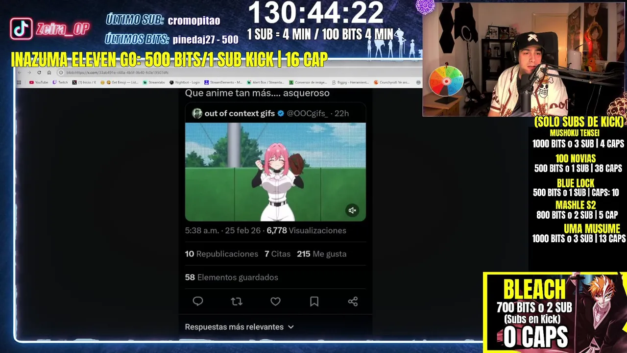
Task: View 10 Republicaciones list
Action: coord(221,254)
